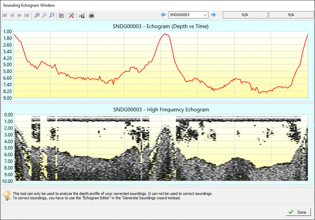Click the zoom out magnifier icon
The width and height of the screenshot is (315, 220).
44,15
